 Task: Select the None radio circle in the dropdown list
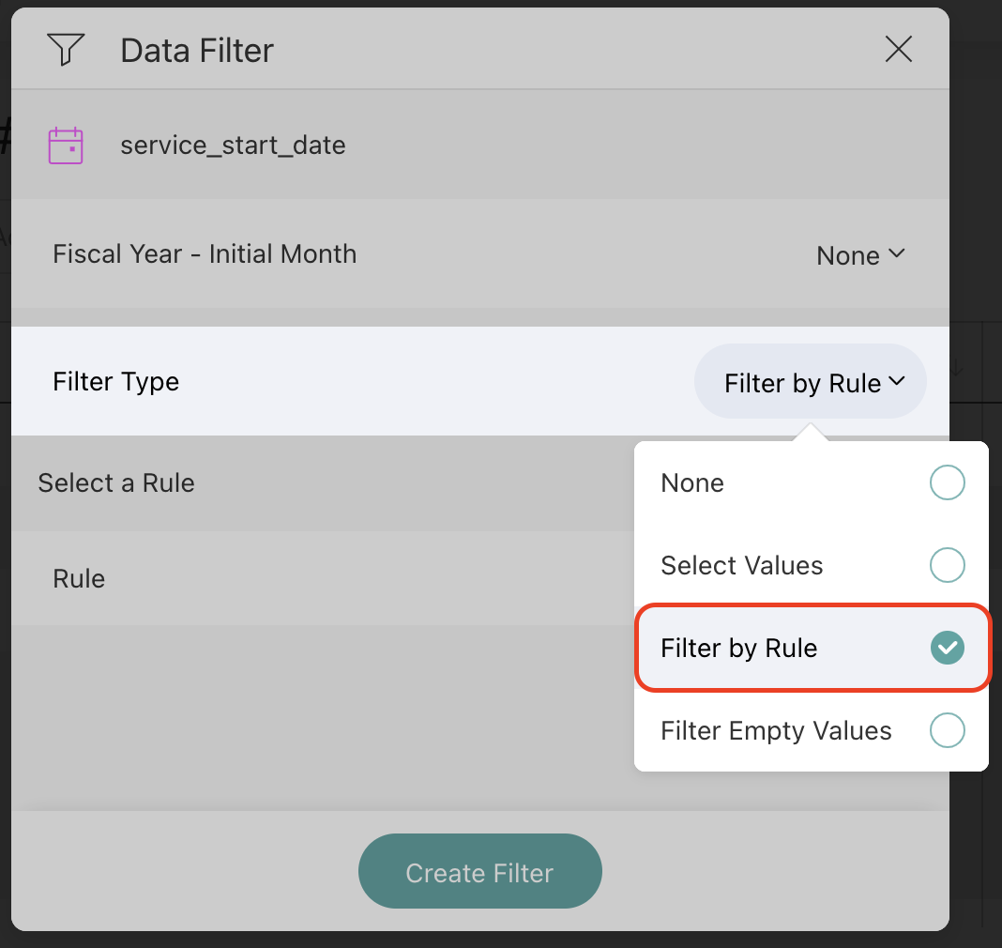point(947,483)
